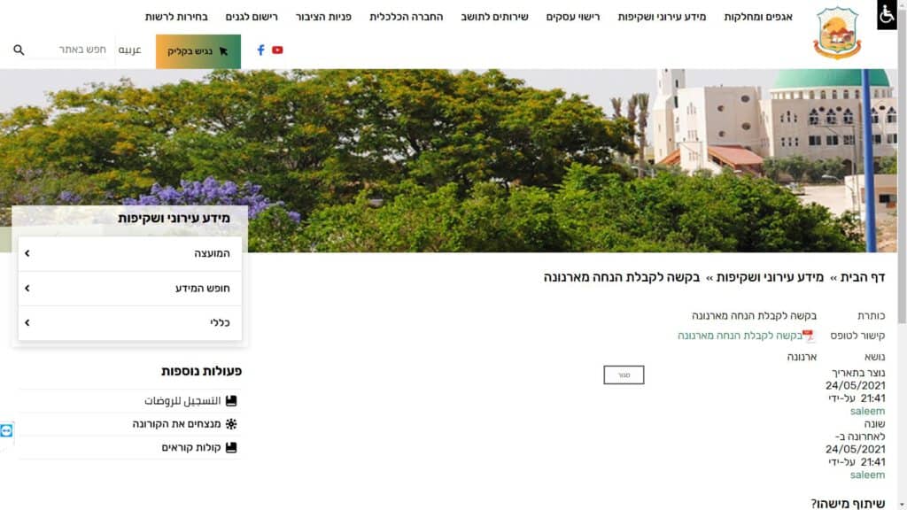The width and height of the screenshot is (907, 510).
Task: Open the accessibility wheelchair icon menu
Action: [887, 15]
